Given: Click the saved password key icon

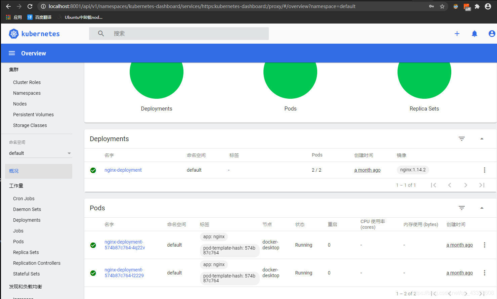Looking at the screenshot, I should pos(431,6).
